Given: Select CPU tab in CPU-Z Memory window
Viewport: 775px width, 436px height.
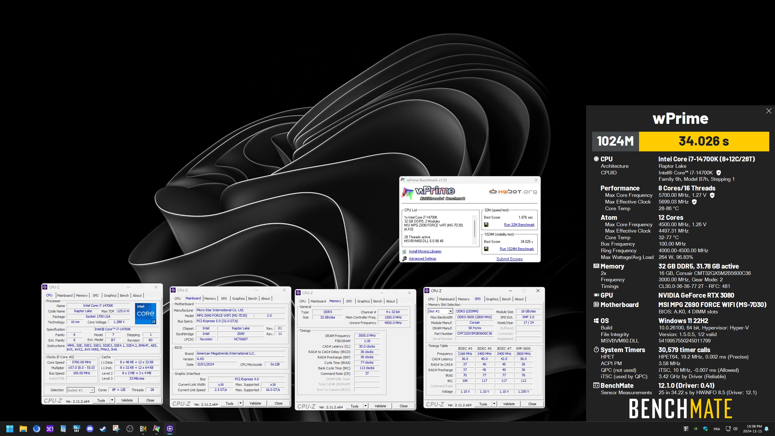Looking at the screenshot, I should (302, 301).
